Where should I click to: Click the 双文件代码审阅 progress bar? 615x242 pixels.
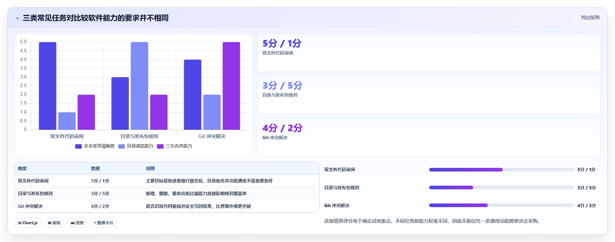click(x=502, y=170)
